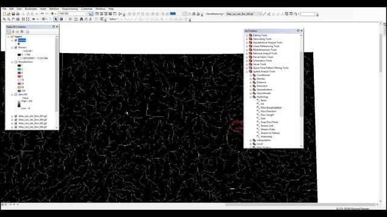Click the Find binoculars icon
387x217 pixels.
point(82,19)
